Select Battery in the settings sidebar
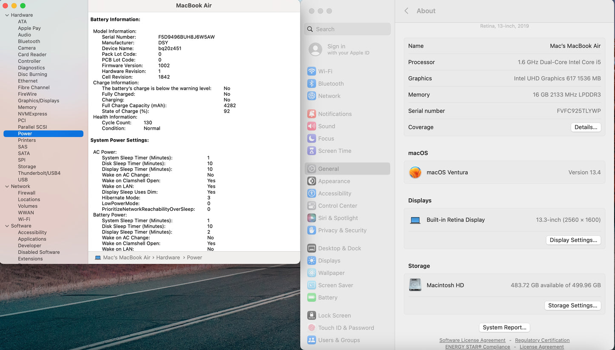Image resolution: width=615 pixels, height=350 pixels. click(x=327, y=298)
